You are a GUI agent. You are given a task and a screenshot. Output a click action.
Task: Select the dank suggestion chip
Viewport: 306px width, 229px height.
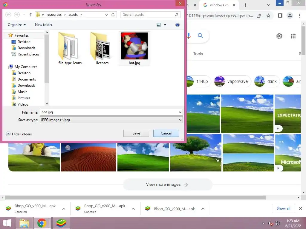pyautogui.click(x=267, y=81)
